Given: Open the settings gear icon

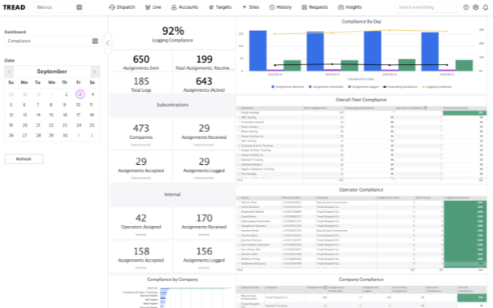Looking at the screenshot, I should pos(476,7).
